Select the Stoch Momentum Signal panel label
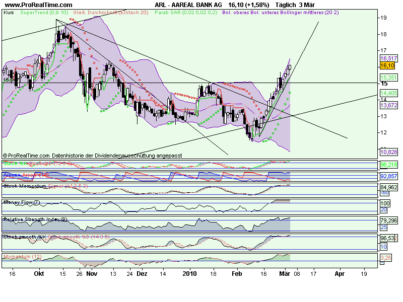This screenshot has width=403, height=302. point(45,186)
